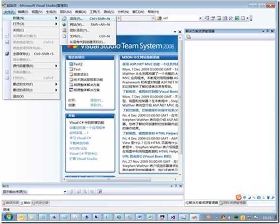
Task: Open the 窗口(W) menu
Action: (x=138, y=12)
